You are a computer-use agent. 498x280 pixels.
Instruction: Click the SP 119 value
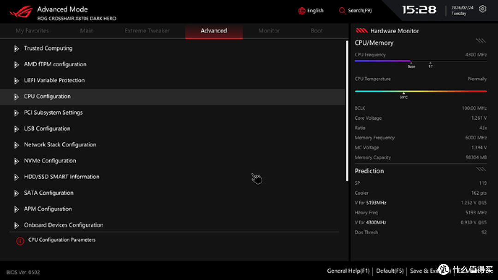tap(483, 183)
